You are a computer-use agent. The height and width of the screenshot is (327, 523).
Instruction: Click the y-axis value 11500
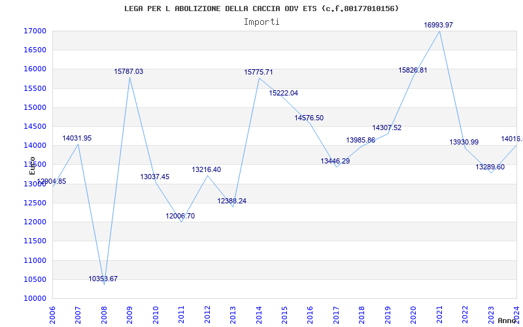point(35,241)
